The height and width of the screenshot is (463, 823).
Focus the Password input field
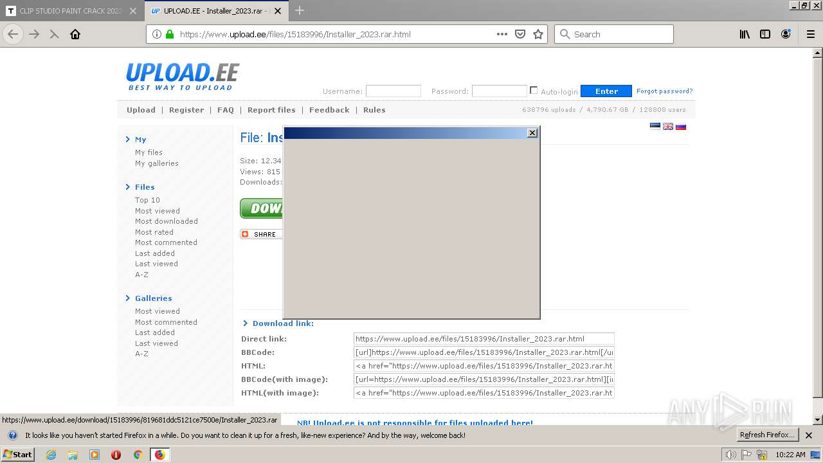tap(500, 91)
